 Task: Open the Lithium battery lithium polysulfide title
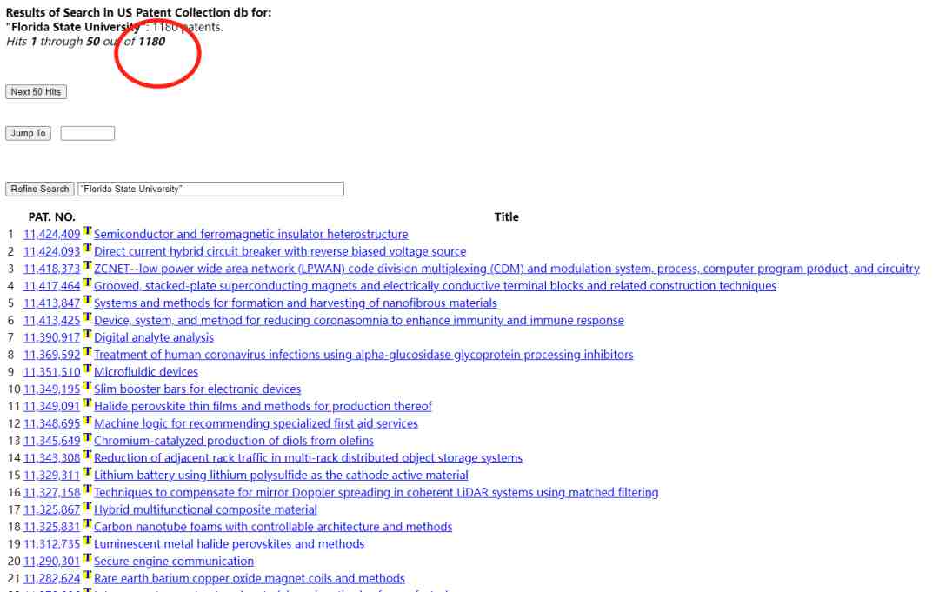click(x=281, y=476)
